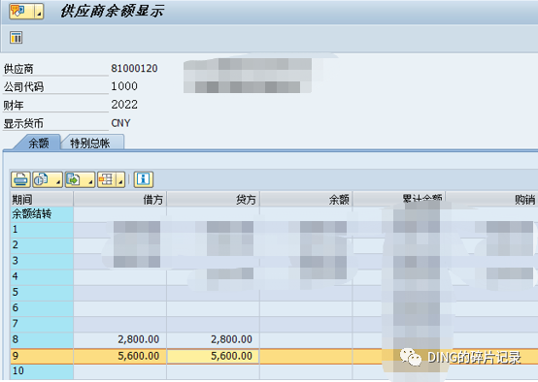Select the 余额结转 row
The image size is (538, 382).
coord(42,214)
